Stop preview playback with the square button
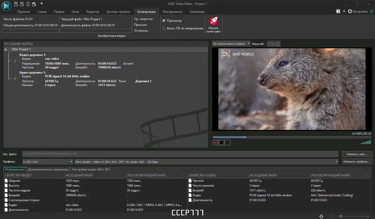The image size is (375, 219). [221, 143]
